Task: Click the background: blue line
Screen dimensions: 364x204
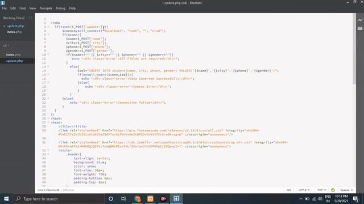Action: pyautogui.click(x=90, y=163)
